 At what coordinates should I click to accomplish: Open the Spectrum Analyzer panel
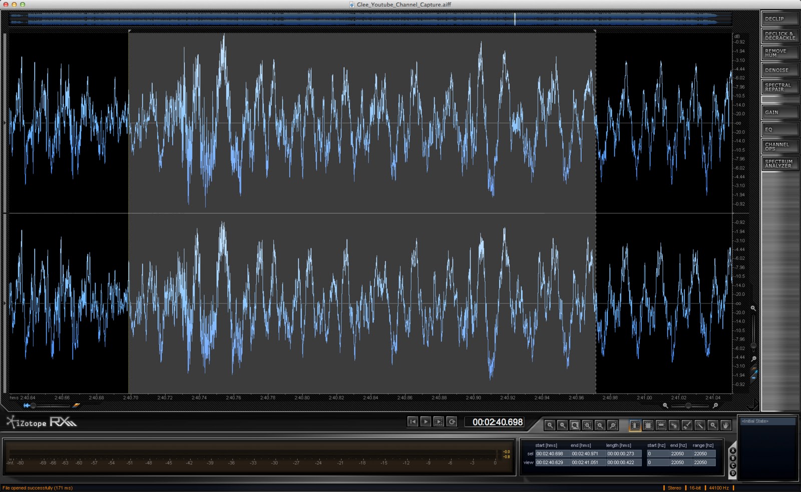point(780,163)
